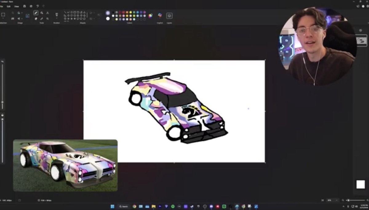Click the car reference image thumbnail

pos(65,165)
